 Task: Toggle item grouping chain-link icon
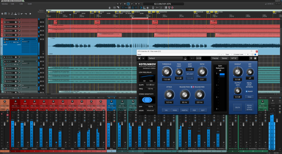126,7
